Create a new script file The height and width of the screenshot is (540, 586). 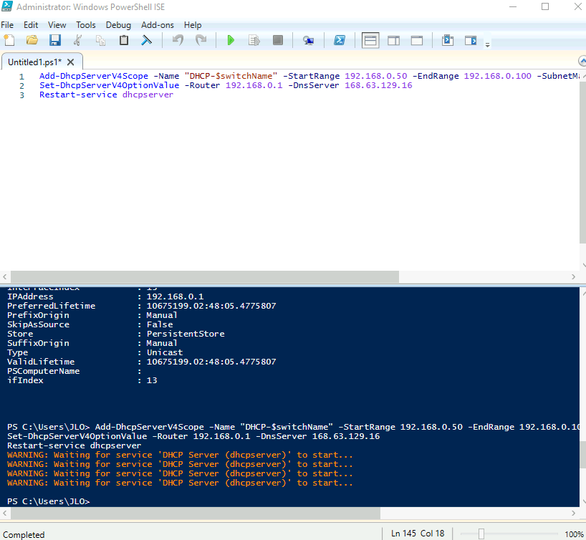point(9,40)
